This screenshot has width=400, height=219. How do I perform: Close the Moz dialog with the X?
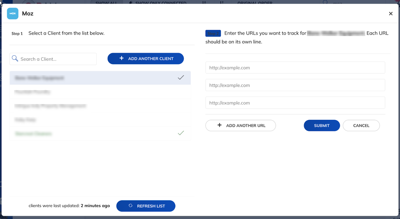(x=390, y=14)
